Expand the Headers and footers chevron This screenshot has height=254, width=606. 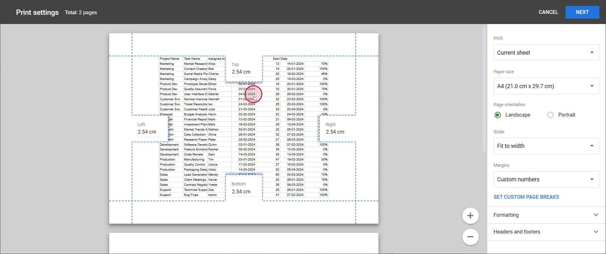[x=596, y=232]
